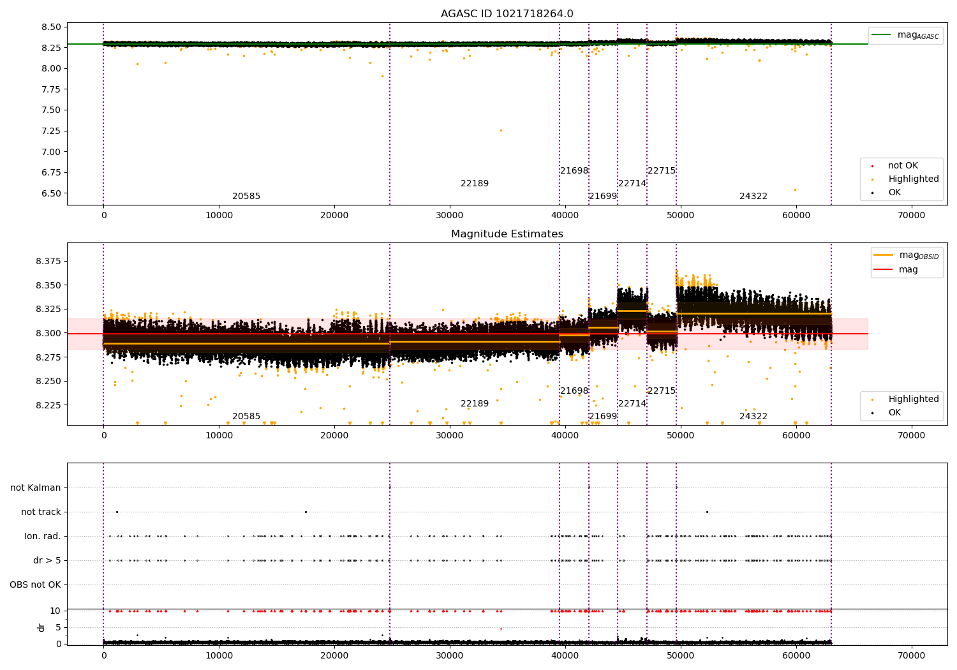The width and height of the screenshot is (957, 670).
Task: Click "not OK" legend entry in top plot
Action: [903, 166]
